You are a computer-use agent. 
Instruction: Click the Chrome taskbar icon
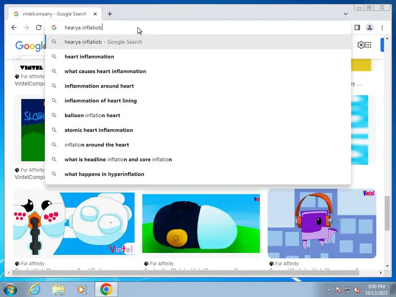106,289
